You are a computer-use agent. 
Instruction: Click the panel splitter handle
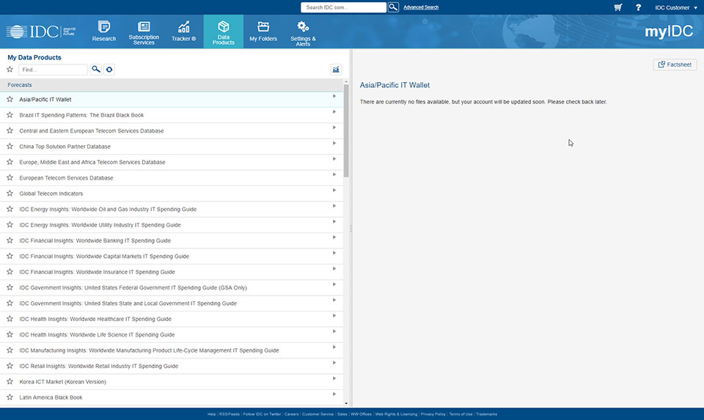(351, 229)
